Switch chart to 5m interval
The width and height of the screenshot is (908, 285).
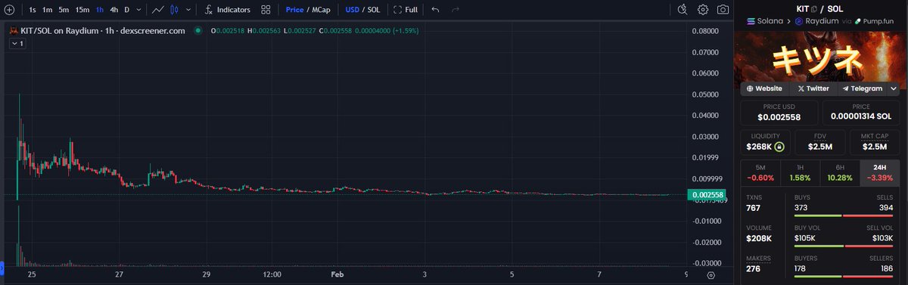(64, 10)
